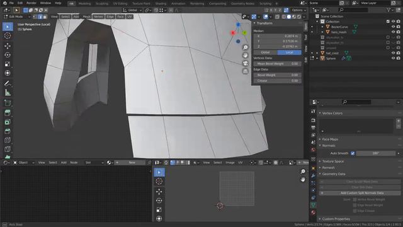Open the Global transform orientation dropdown
The width and height of the screenshot is (403, 227).
tap(132, 10)
